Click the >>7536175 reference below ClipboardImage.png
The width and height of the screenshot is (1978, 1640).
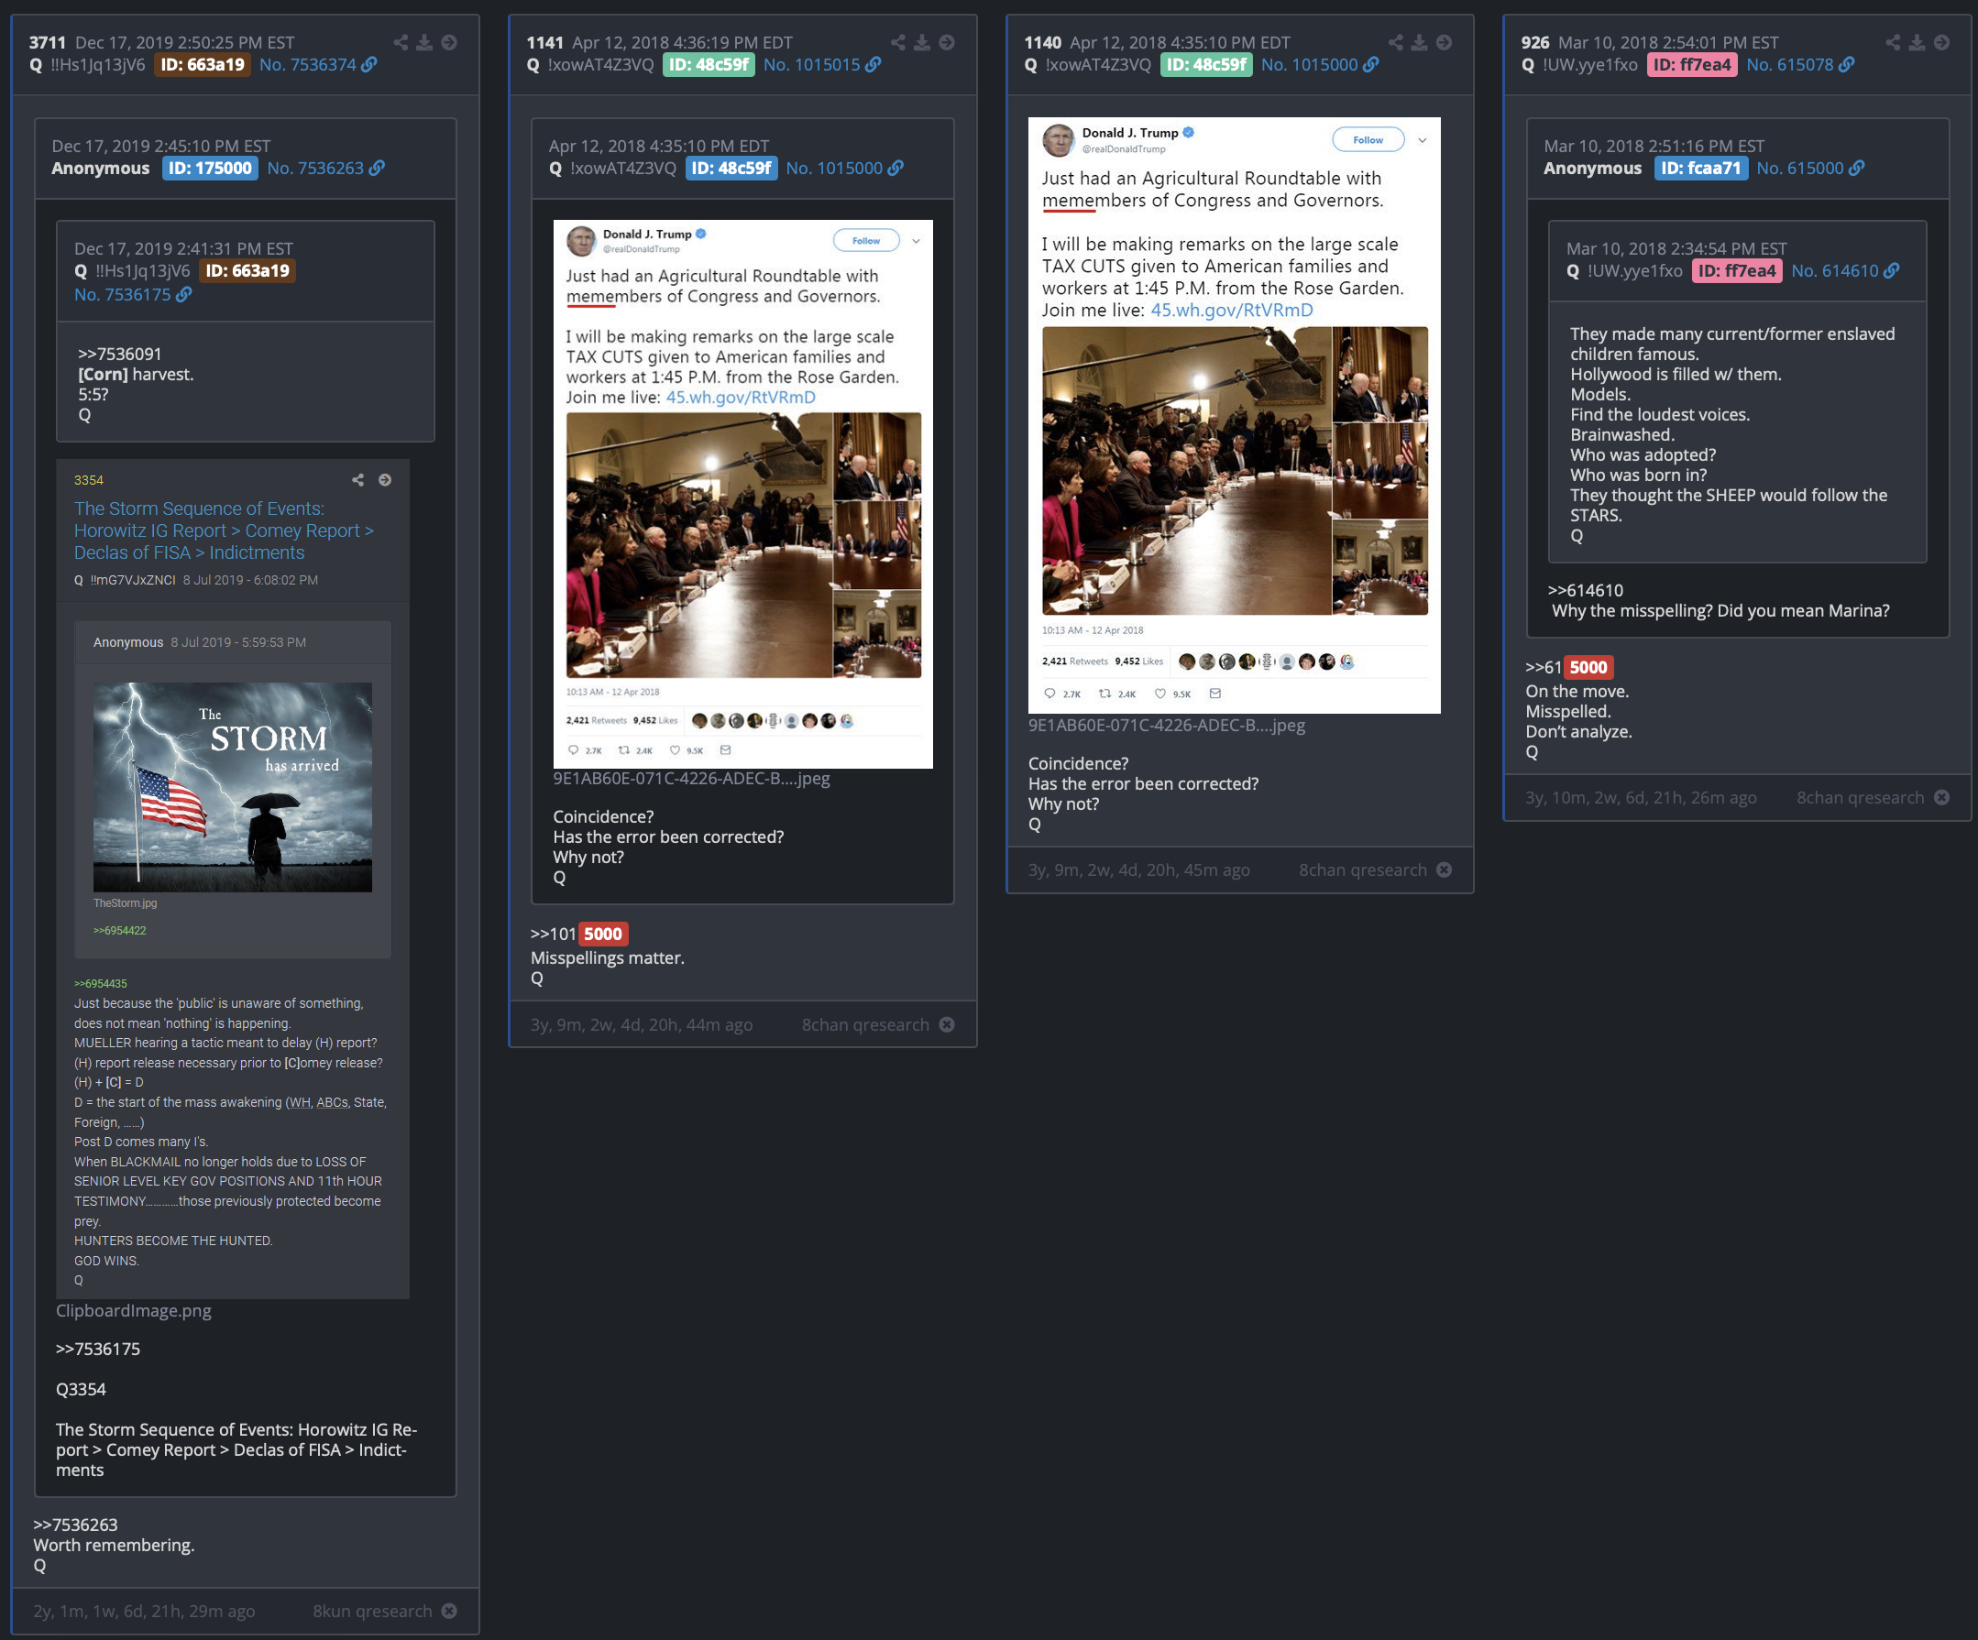click(x=98, y=1349)
